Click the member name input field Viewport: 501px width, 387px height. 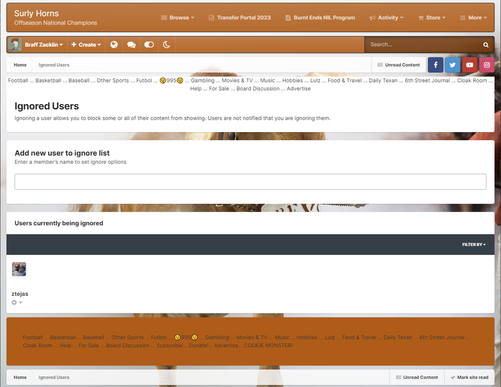[x=250, y=182]
